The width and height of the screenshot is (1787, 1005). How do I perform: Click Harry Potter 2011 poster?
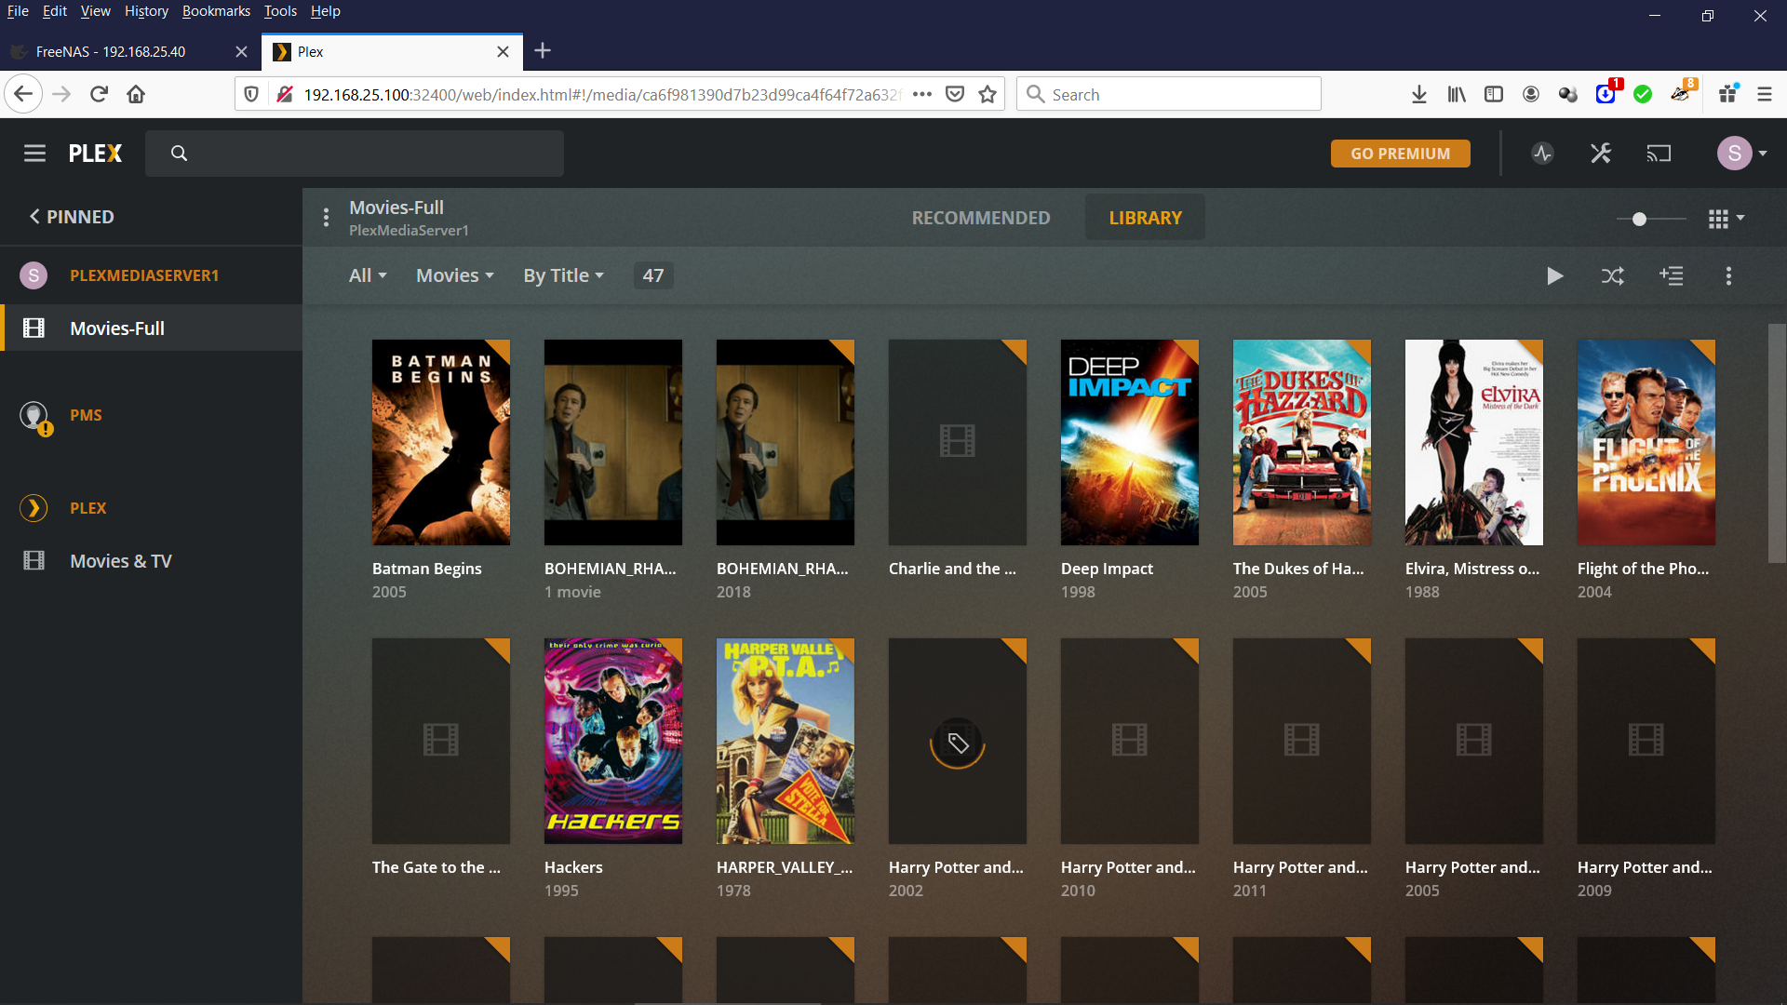tap(1302, 741)
